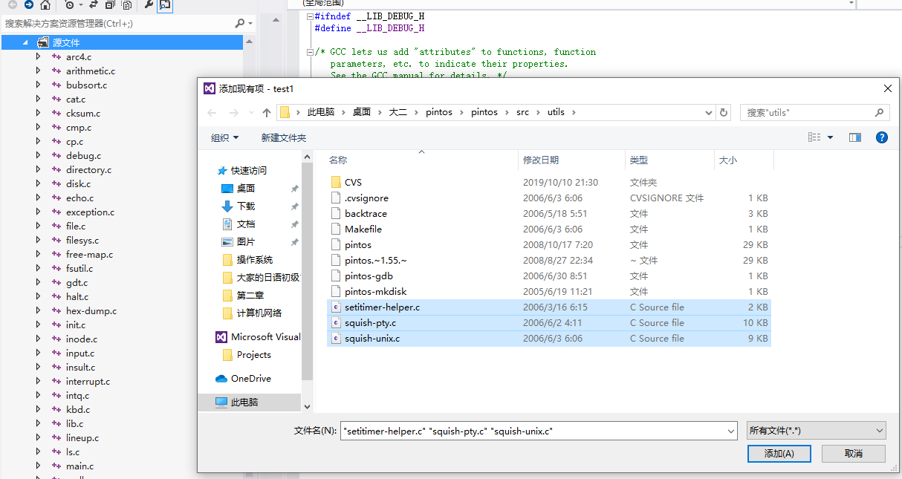
Task: Unpin 桌面 from quick access
Action: (295, 188)
